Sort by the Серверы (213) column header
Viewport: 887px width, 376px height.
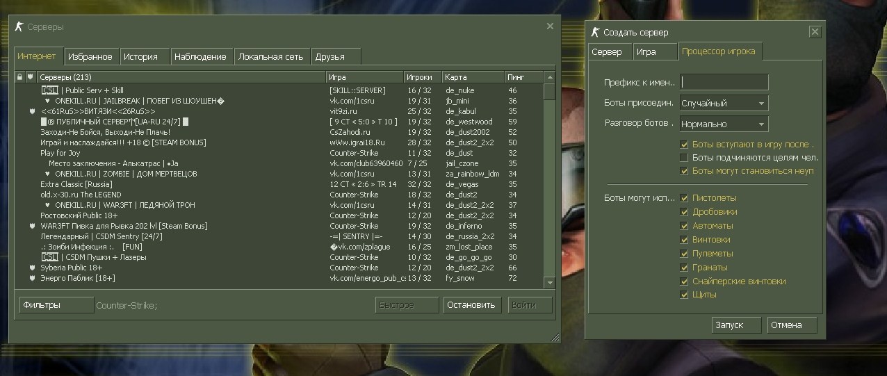pos(181,77)
